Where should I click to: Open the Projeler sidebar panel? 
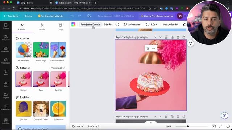6,95
